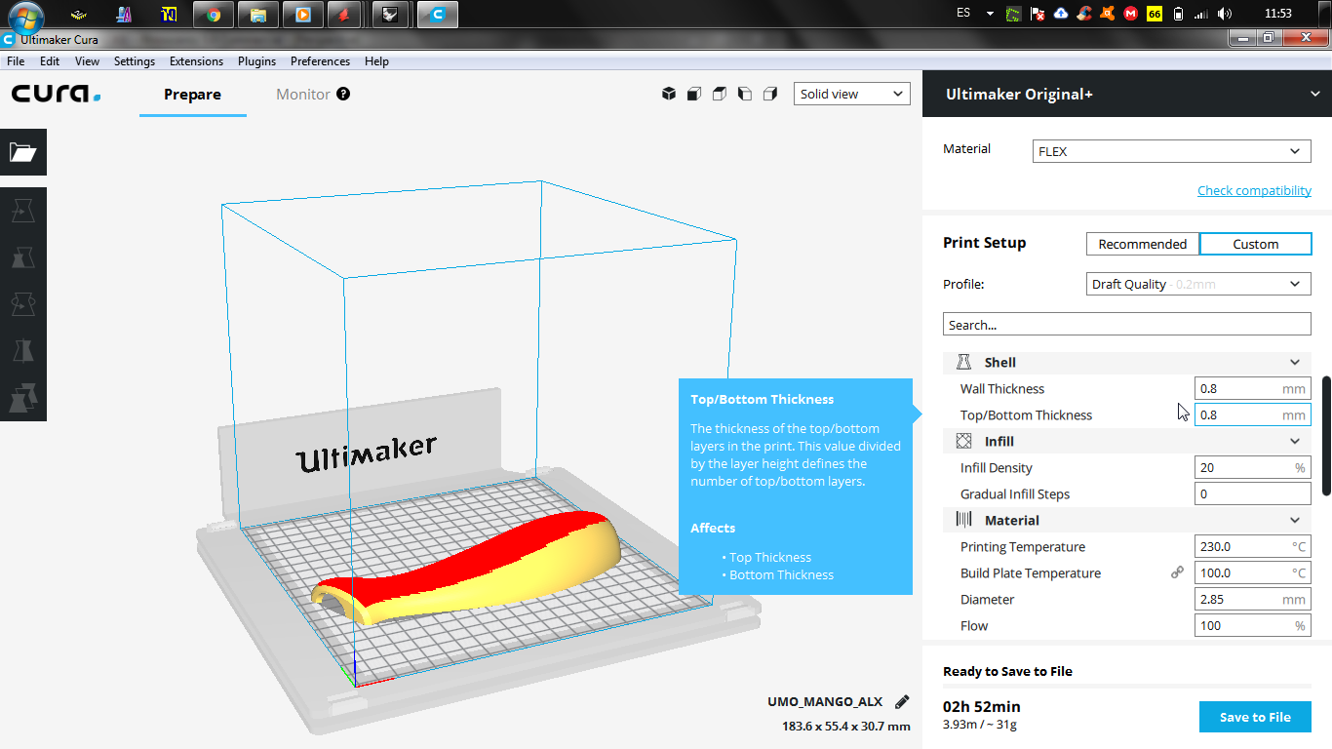Click the Material category barcode icon
1332x749 pixels.
[963, 520]
